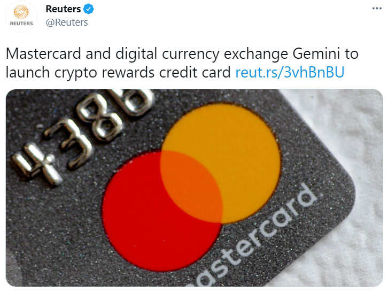
Task: Visit the @Reuters handle
Action: pos(67,22)
